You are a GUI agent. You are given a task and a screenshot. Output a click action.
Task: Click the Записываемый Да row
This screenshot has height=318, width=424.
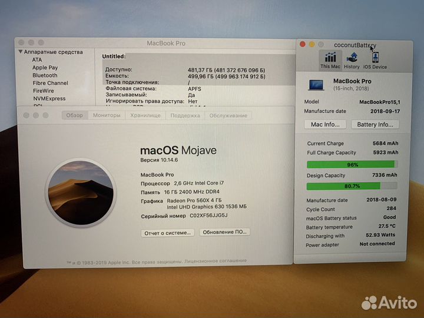(150, 95)
